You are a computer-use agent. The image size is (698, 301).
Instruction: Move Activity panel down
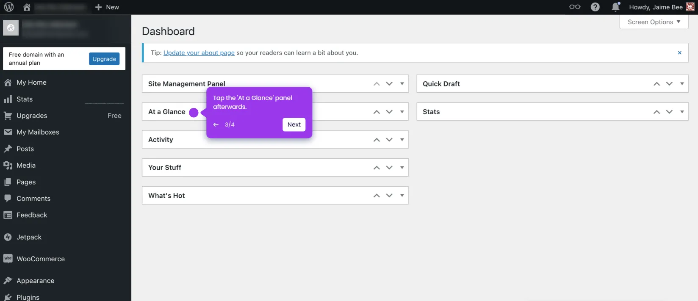389,140
